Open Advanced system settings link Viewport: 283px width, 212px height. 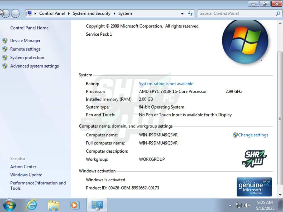click(x=35, y=66)
